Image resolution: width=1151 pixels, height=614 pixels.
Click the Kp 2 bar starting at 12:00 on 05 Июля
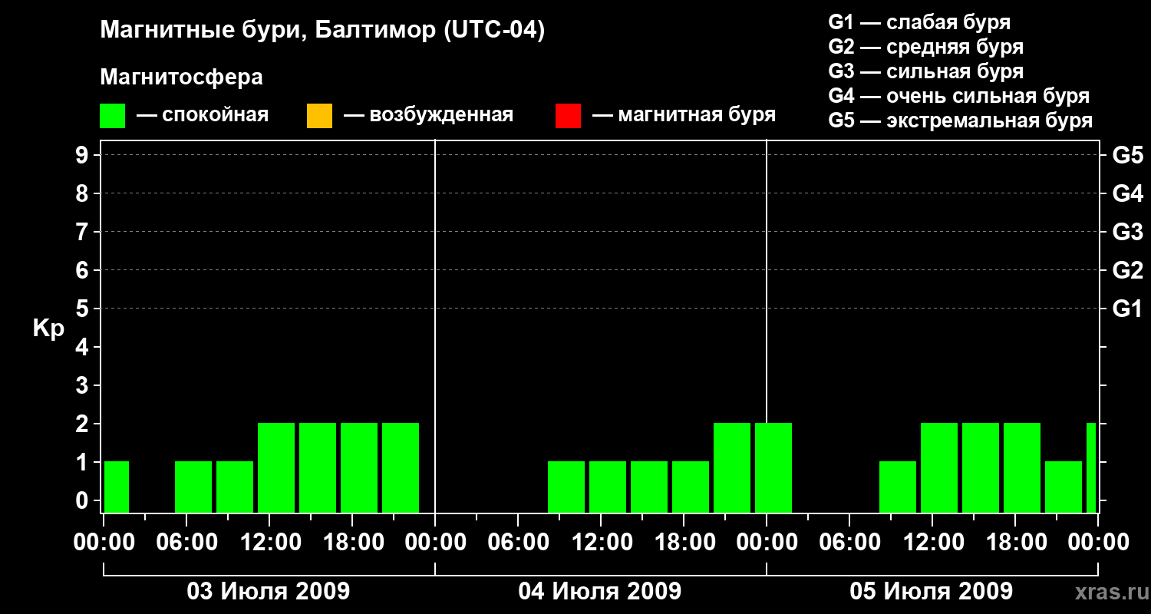click(939, 467)
